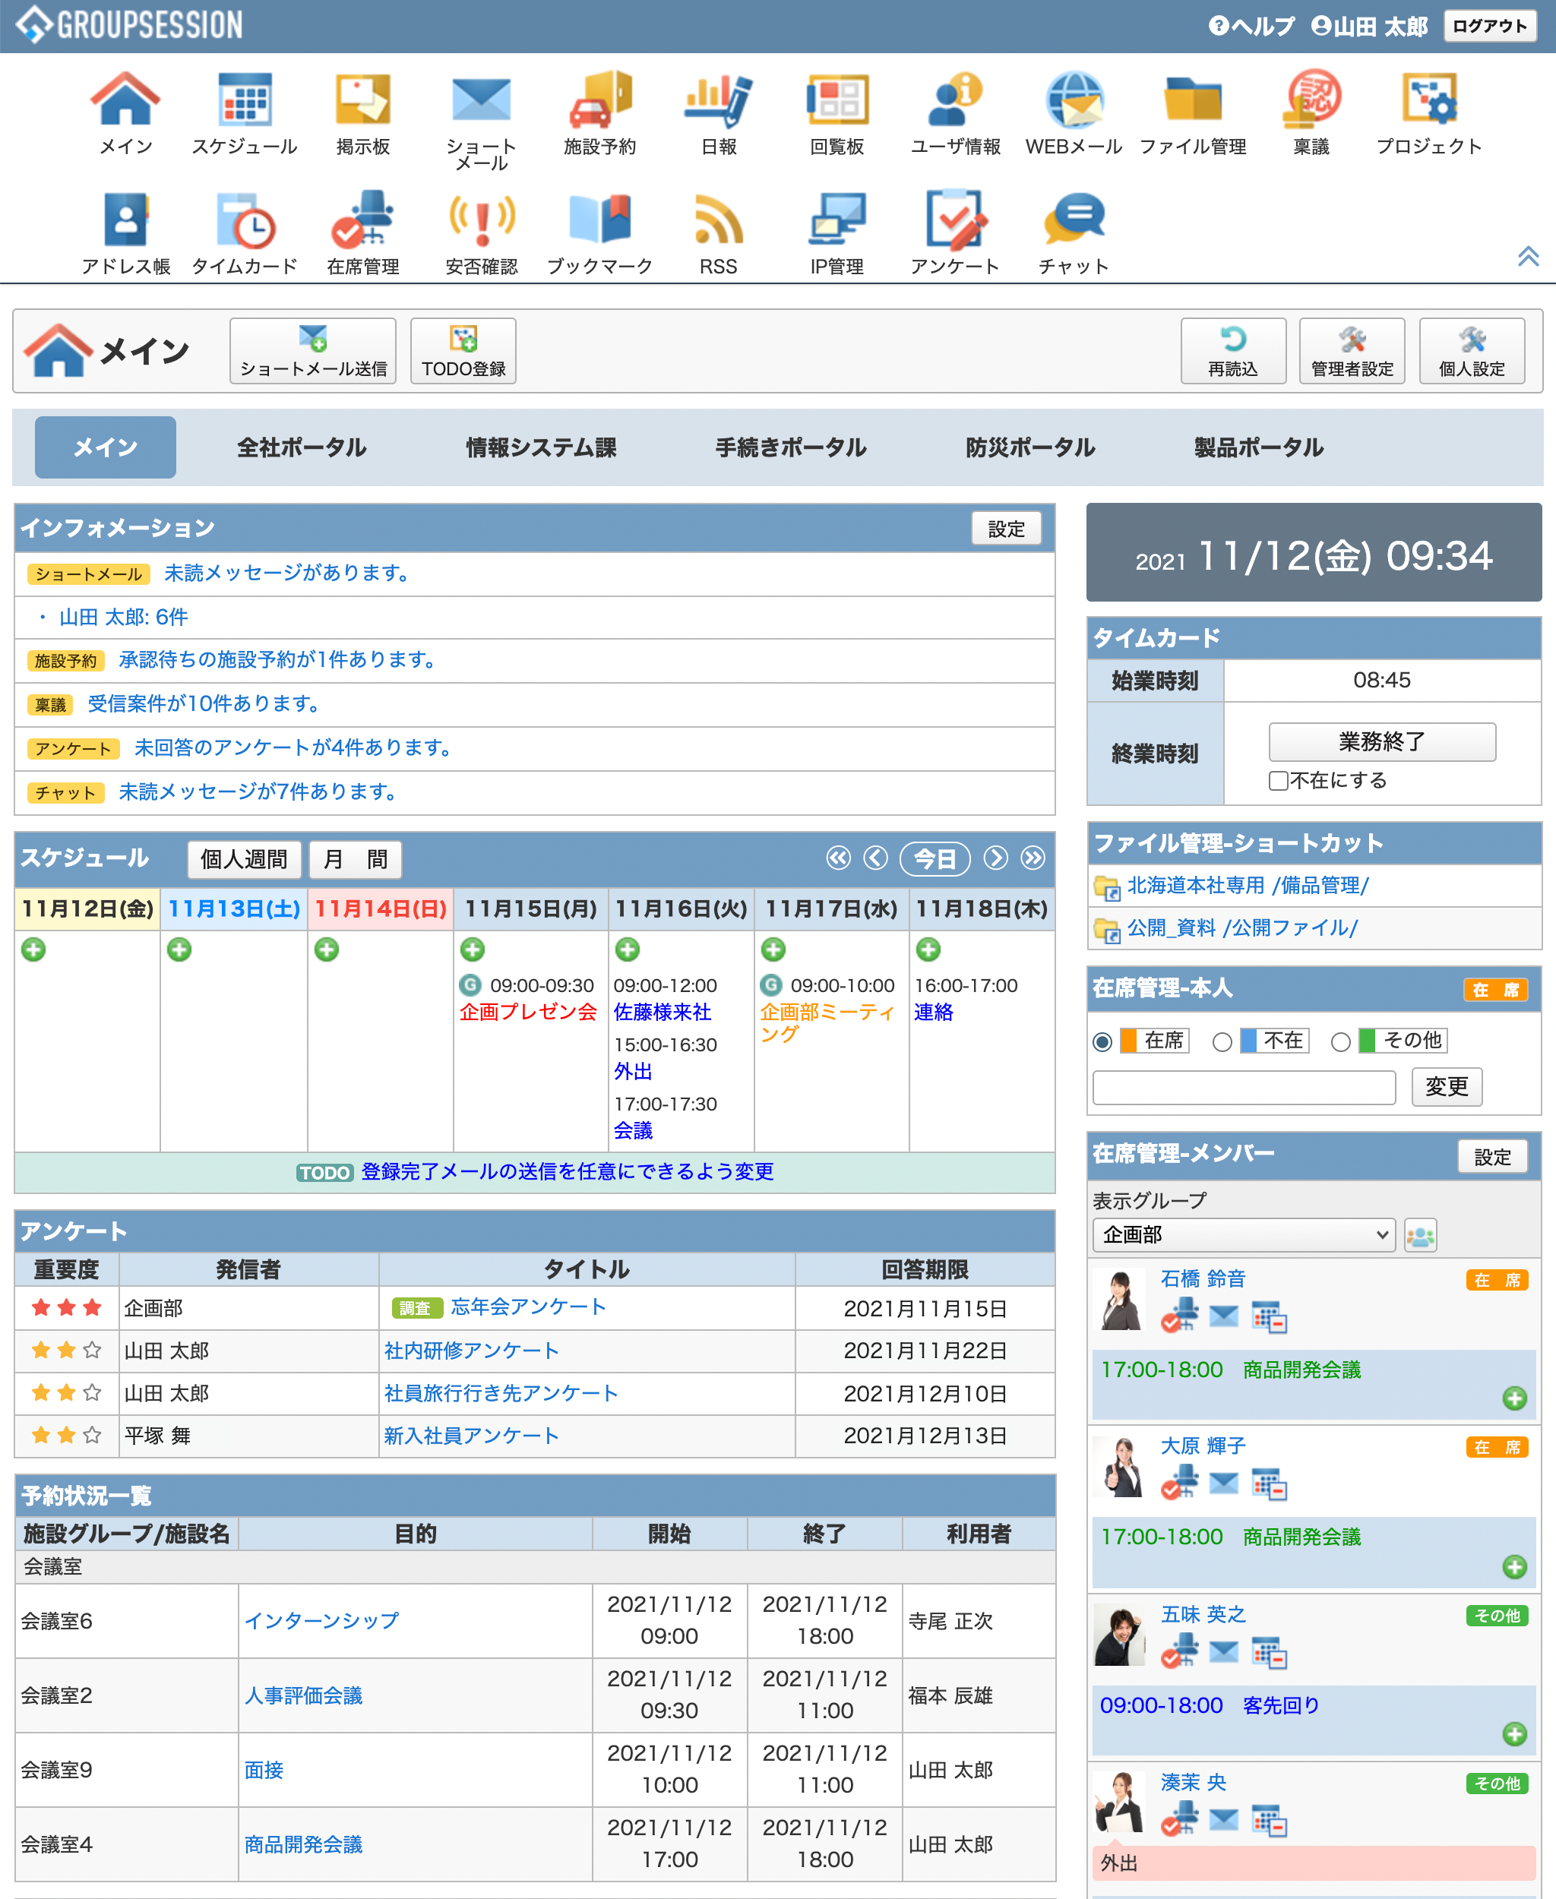This screenshot has height=1899, width=1556.
Task: Click the presence comment input field
Action: [x=1244, y=1088]
